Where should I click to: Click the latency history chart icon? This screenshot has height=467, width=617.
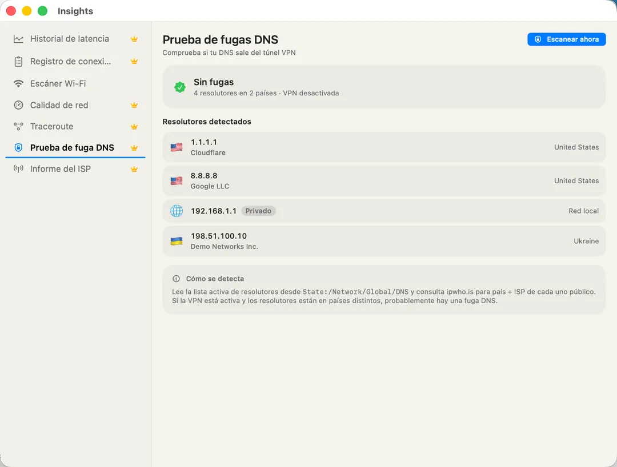[18, 39]
